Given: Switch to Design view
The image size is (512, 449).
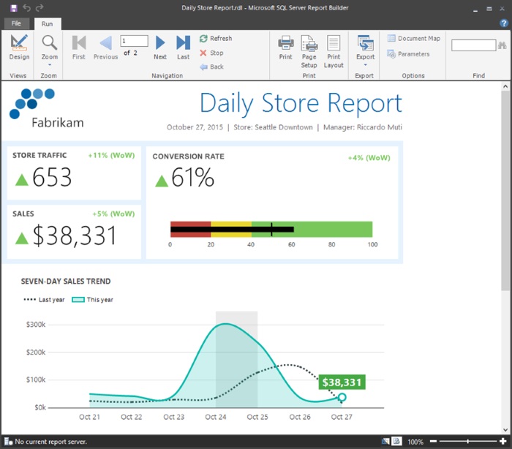Looking at the screenshot, I should [x=19, y=47].
